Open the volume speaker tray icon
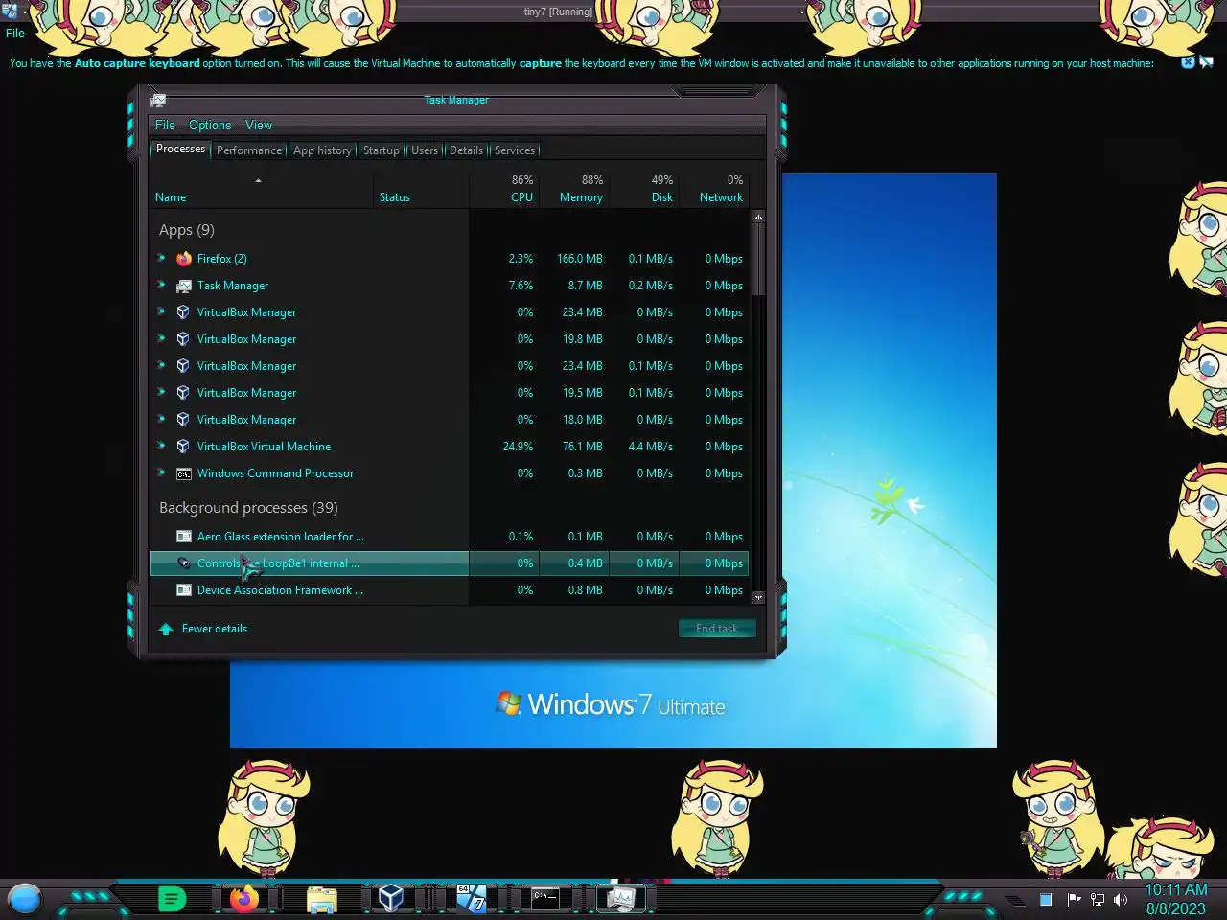This screenshot has height=920, width=1227. [1121, 899]
